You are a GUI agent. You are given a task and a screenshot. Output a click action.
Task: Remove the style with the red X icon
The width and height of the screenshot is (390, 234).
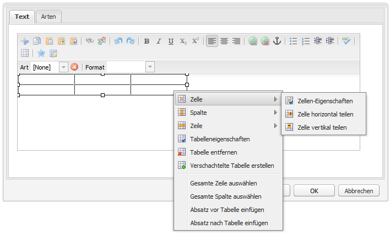pyautogui.click(x=74, y=67)
